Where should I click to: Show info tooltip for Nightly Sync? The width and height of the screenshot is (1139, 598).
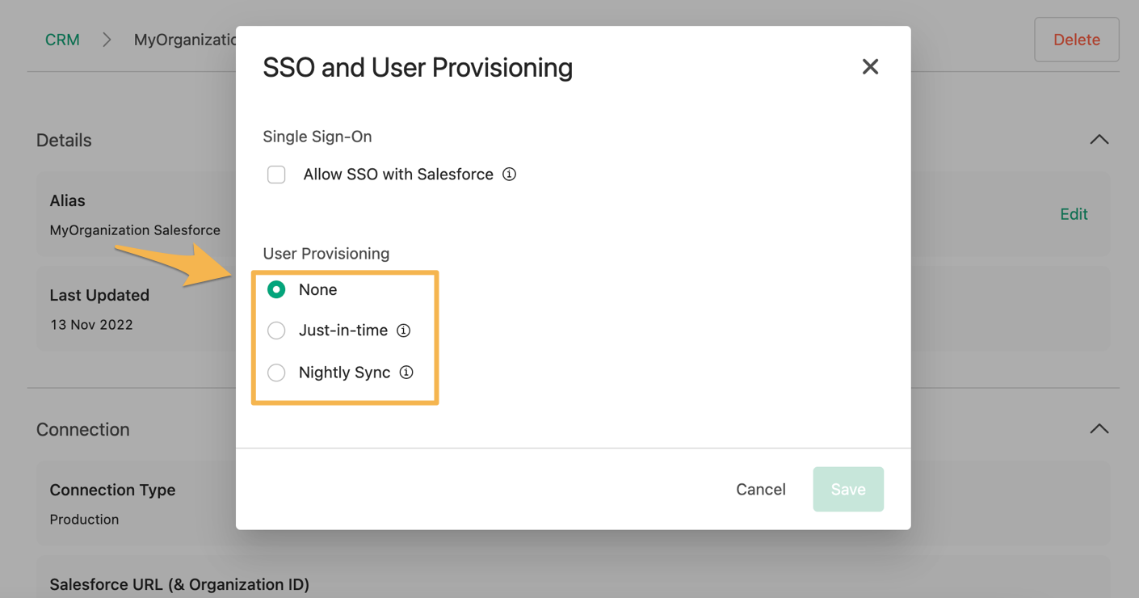(406, 373)
